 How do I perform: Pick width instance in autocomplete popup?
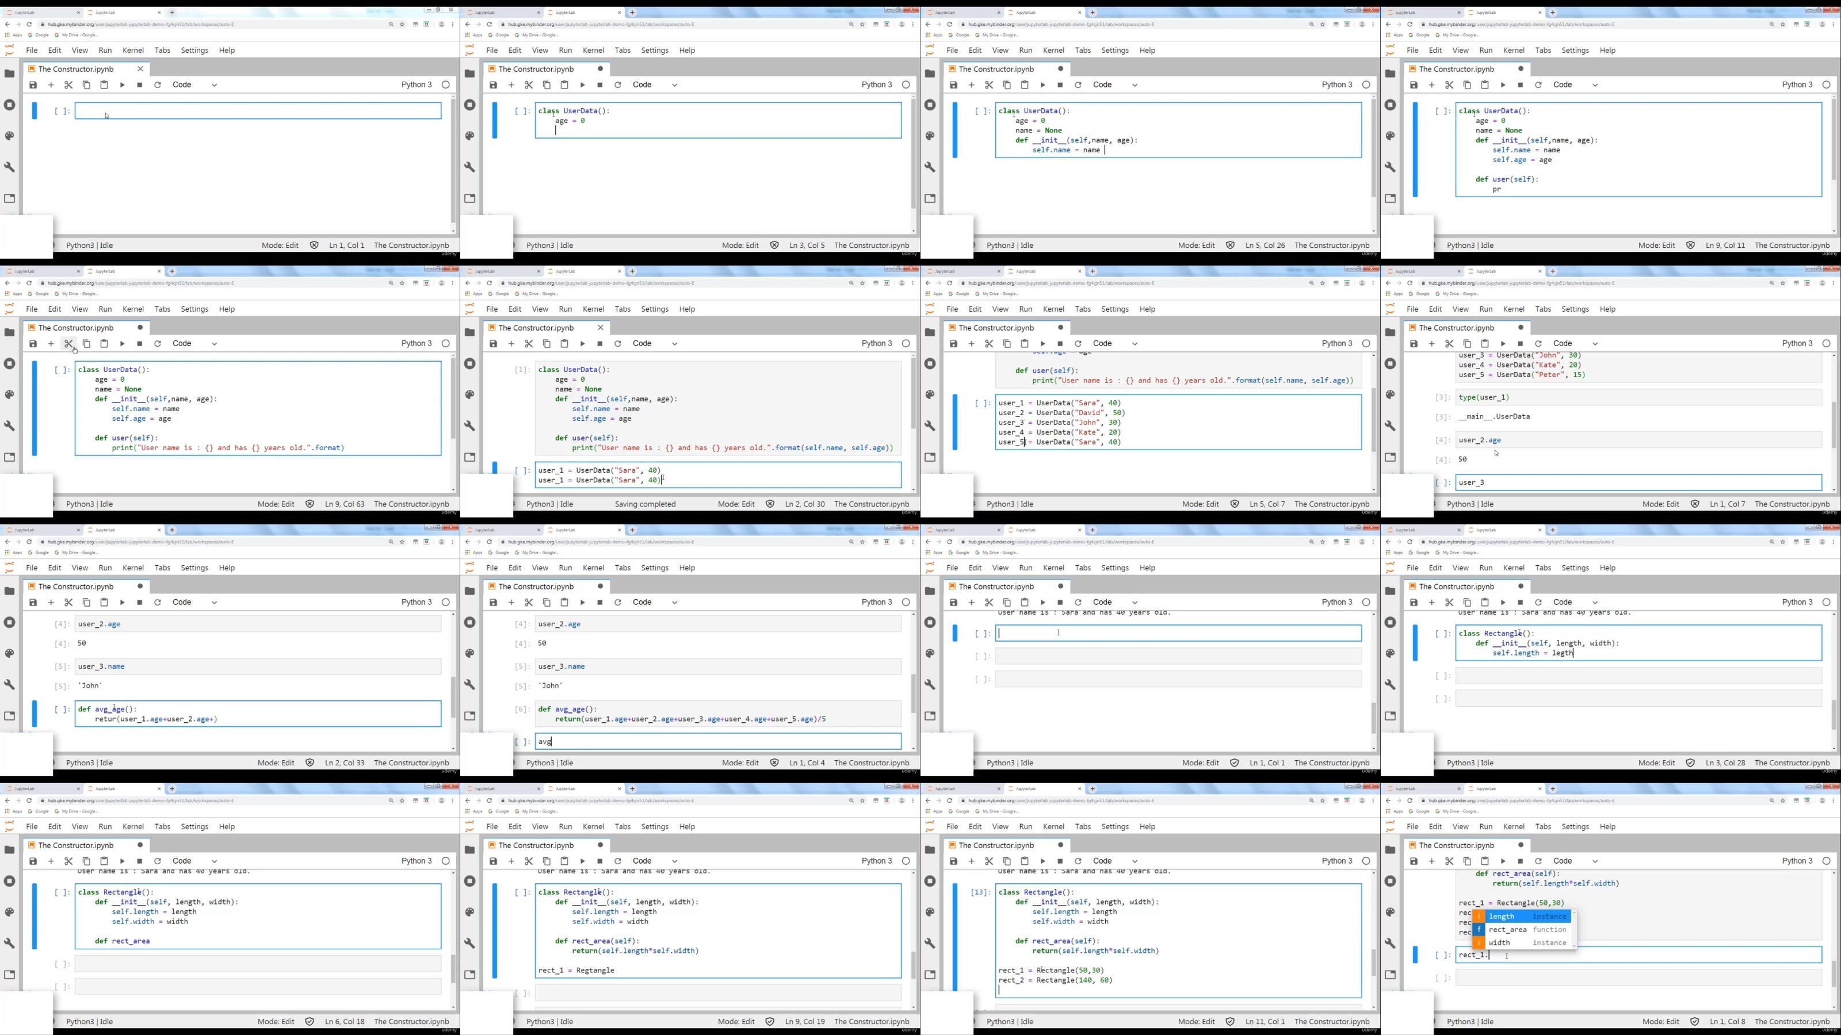[1522, 943]
